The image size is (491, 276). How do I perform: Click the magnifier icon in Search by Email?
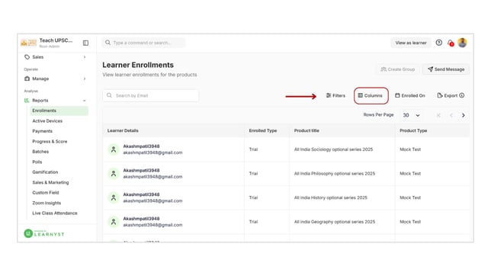coord(109,95)
